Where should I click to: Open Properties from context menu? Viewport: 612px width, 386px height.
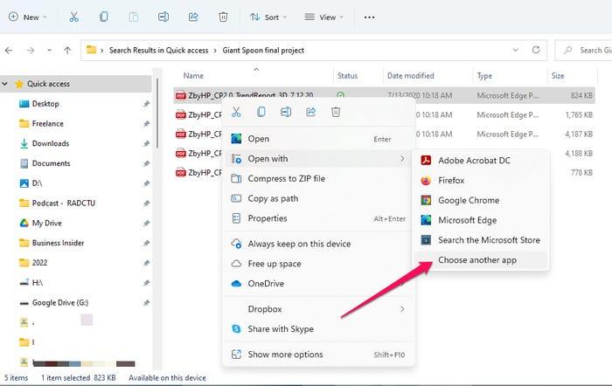coord(318,218)
